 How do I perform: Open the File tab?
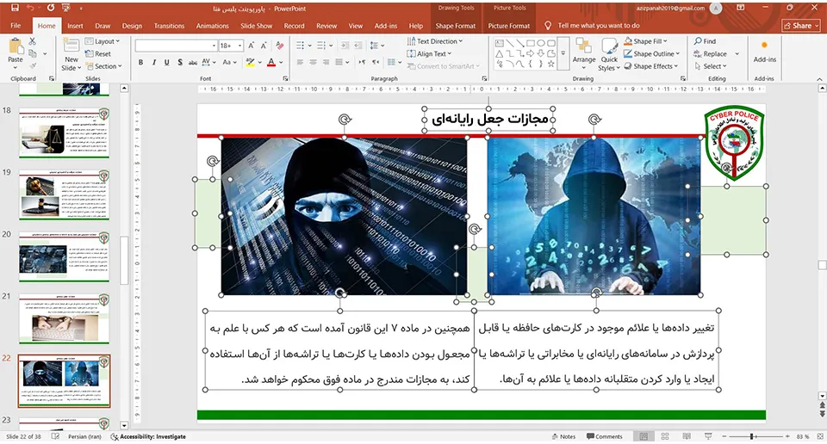[16, 25]
